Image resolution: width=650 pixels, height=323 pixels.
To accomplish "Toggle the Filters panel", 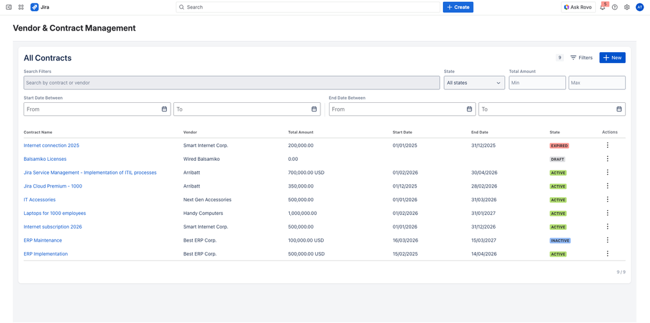I will pos(581,58).
